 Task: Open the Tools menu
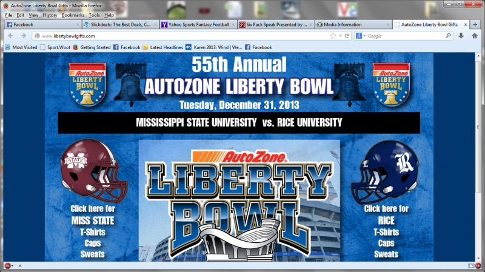pos(94,15)
